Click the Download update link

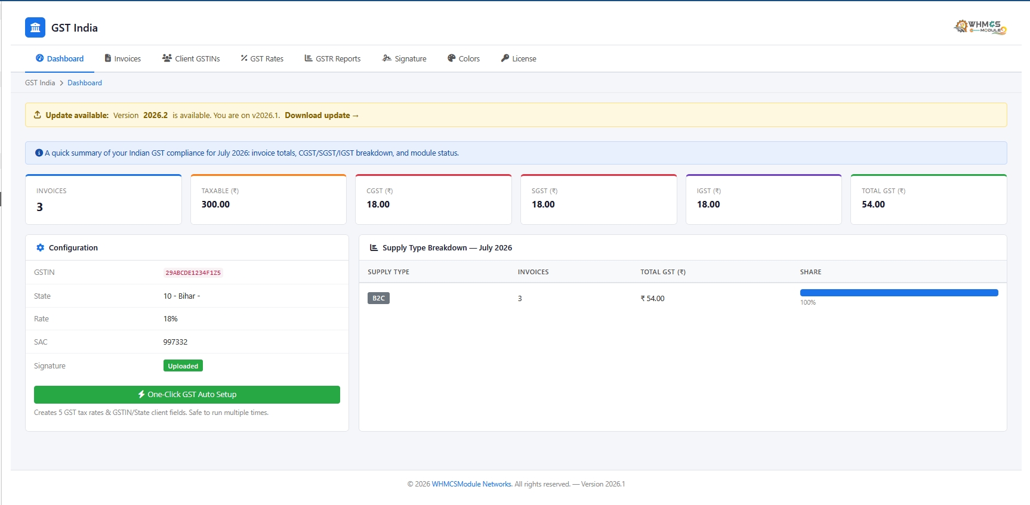[x=322, y=115]
